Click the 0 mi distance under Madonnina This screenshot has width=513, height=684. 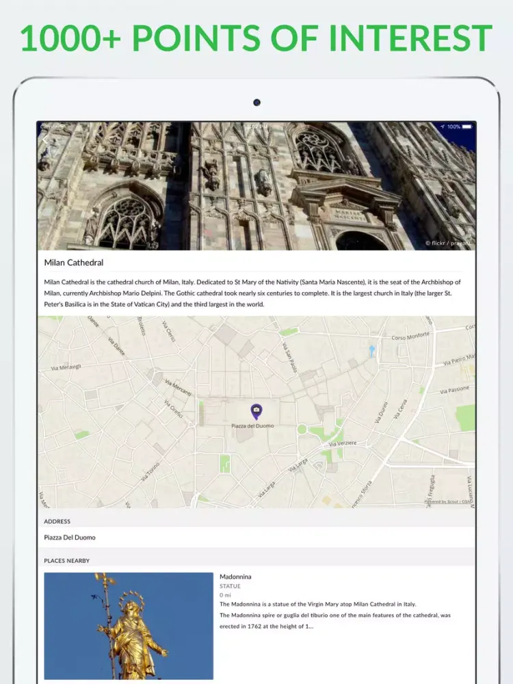click(x=225, y=595)
